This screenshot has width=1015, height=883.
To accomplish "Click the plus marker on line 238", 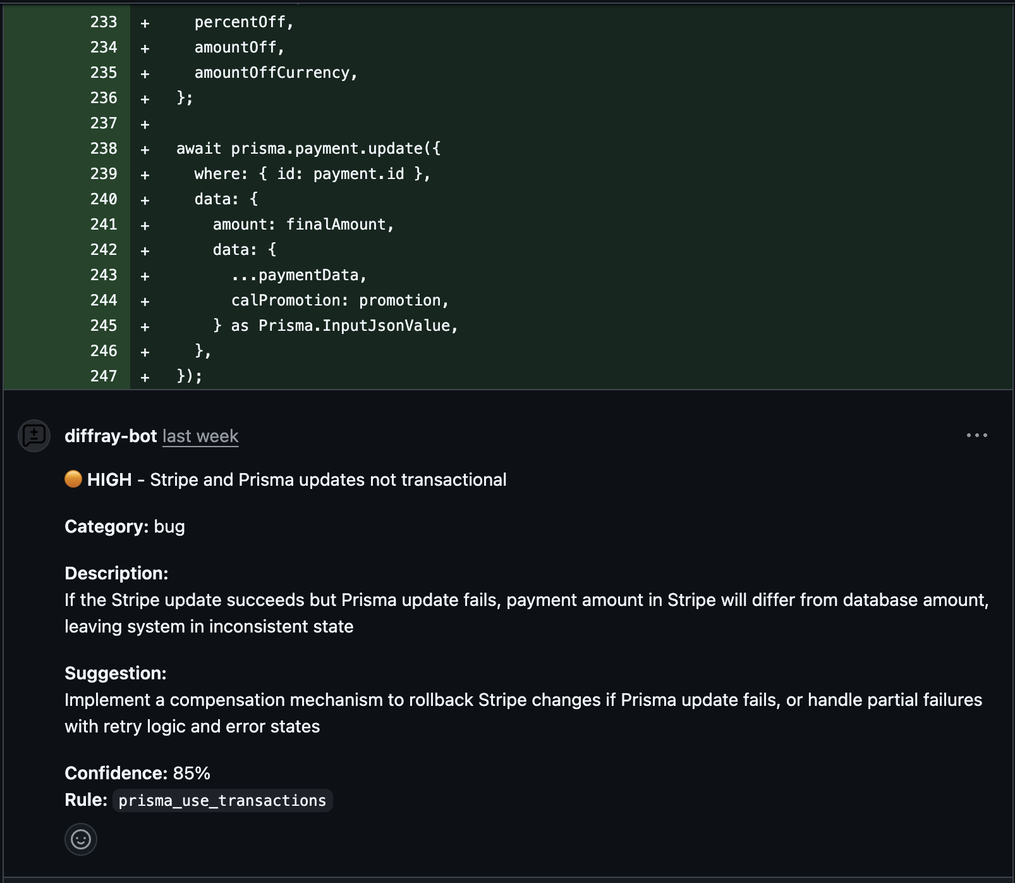I will [145, 148].
